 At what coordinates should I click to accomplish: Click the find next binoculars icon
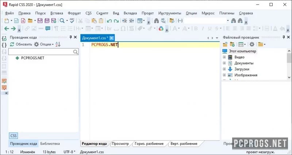(240, 21)
